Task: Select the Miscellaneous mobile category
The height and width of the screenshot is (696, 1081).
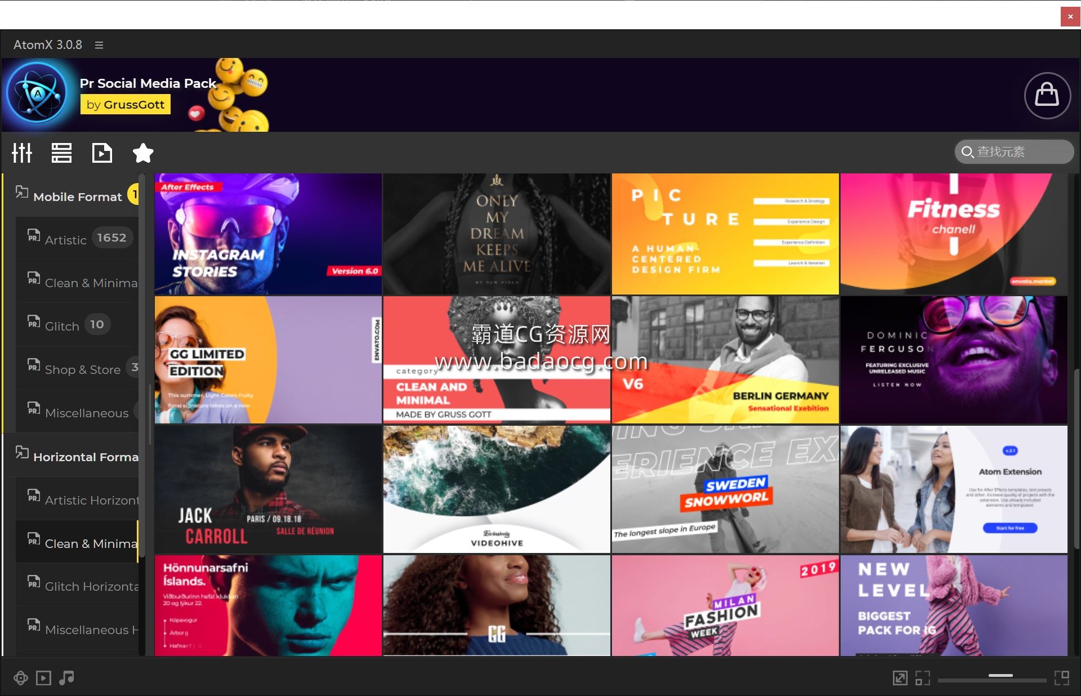Action: pos(77,412)
